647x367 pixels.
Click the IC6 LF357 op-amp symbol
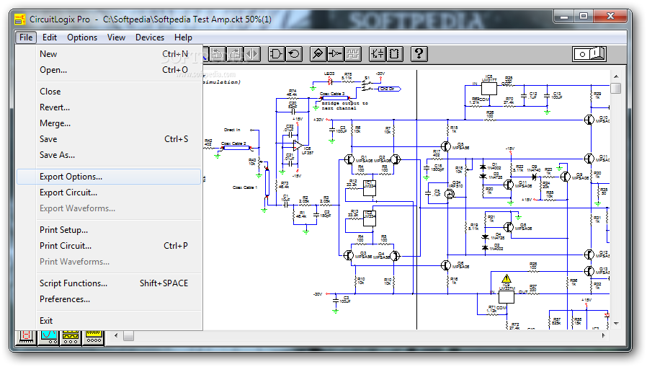(297, 146)
